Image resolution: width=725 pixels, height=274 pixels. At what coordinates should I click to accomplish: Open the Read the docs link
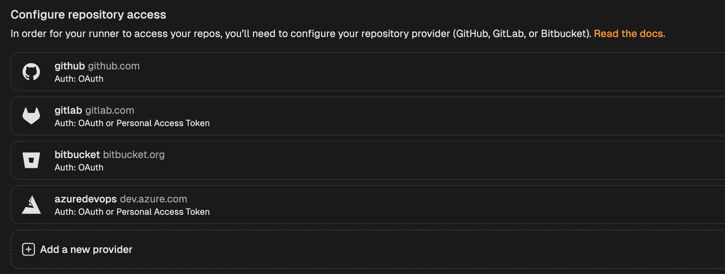point(629,34)
